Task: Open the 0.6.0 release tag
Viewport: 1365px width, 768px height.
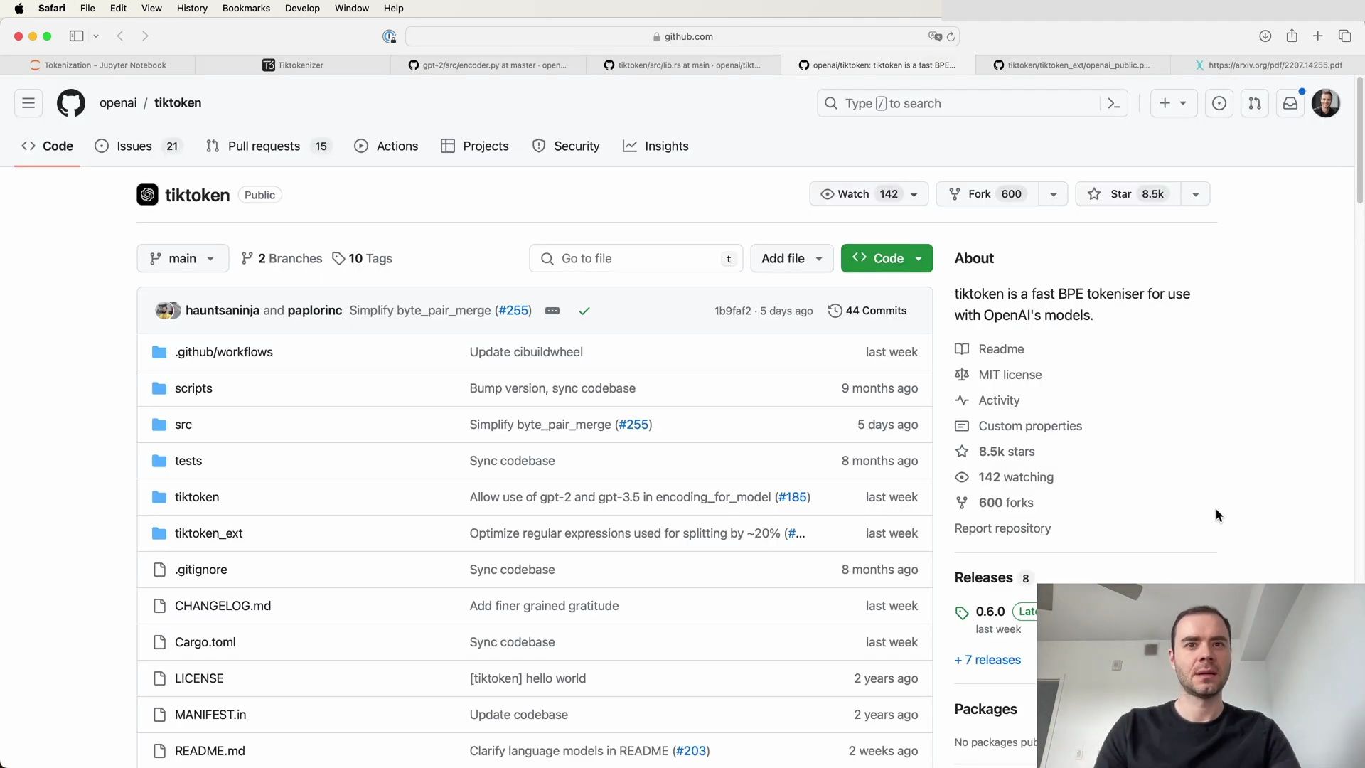Action: point(990,612)
